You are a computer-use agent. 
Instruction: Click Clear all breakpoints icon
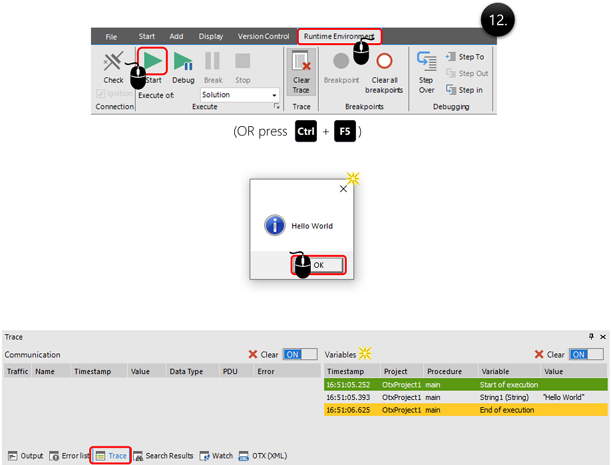[x=384, y=62]
